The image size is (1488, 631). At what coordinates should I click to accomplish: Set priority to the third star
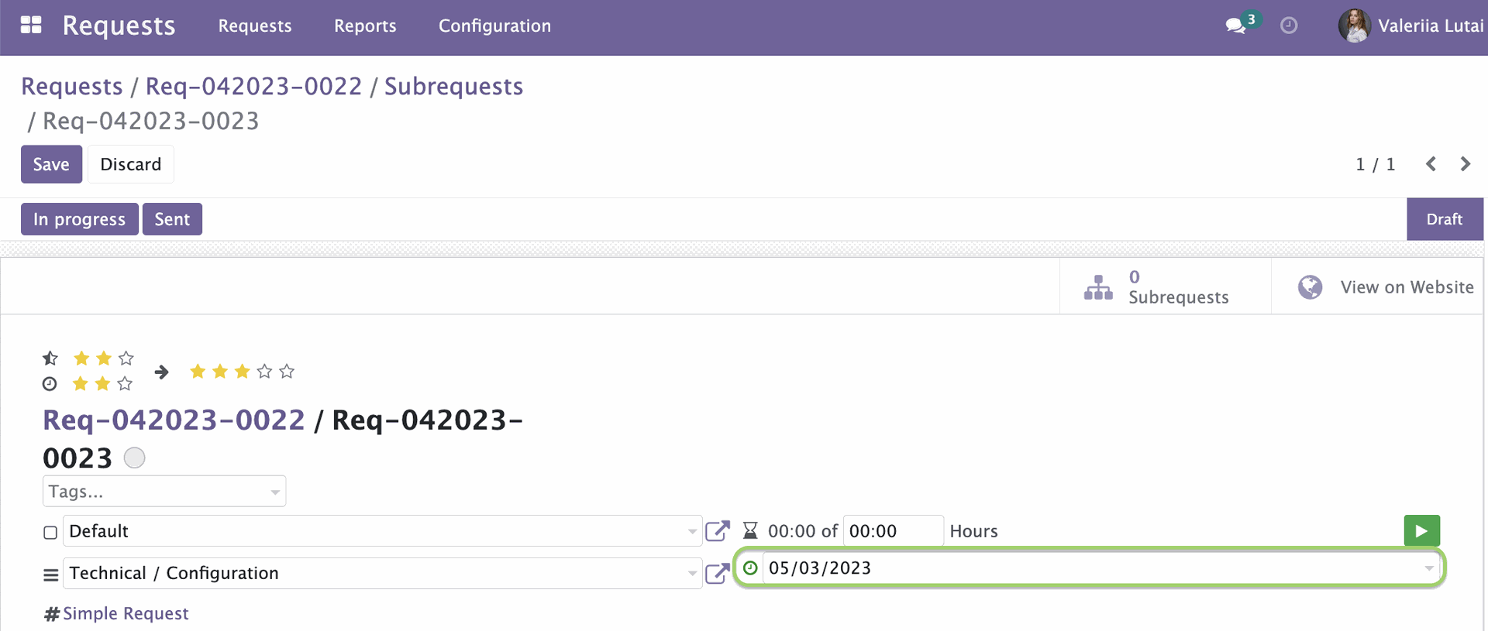[126, 358]
